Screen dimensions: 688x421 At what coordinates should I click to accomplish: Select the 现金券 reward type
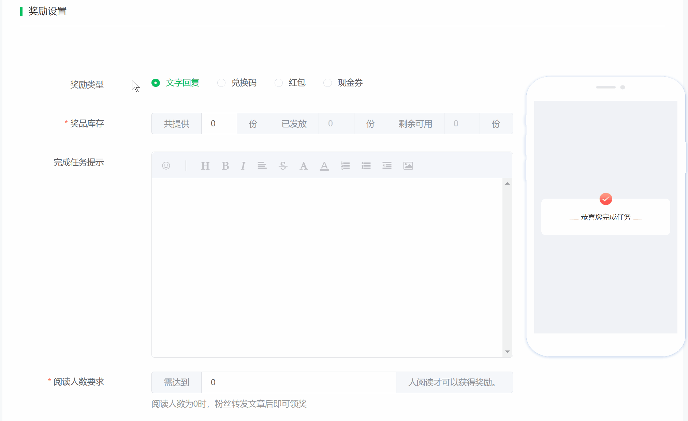[x=327, y=83]
